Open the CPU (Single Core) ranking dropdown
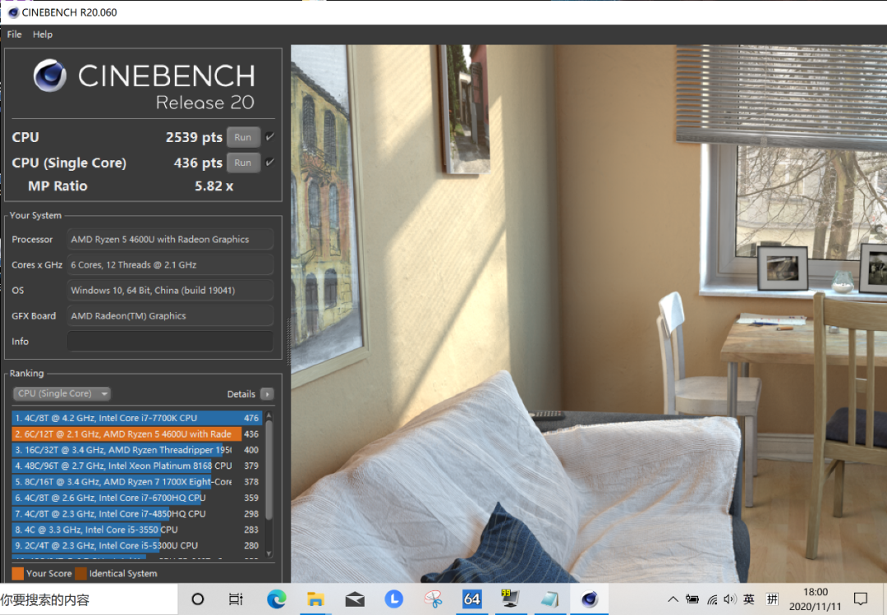887x615 pixels. [62, 393]
